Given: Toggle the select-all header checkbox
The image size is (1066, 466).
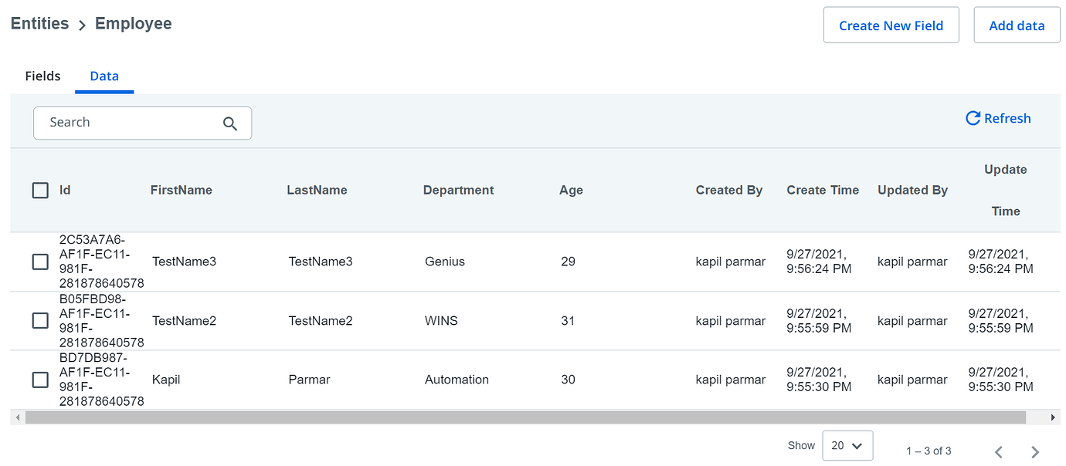Looking at the screenshot, I should click(40, 191).
